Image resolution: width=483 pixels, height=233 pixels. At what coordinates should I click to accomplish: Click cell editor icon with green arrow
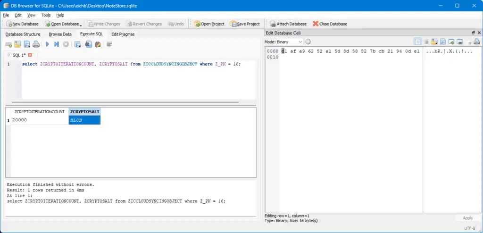click(x=451, y=42)
